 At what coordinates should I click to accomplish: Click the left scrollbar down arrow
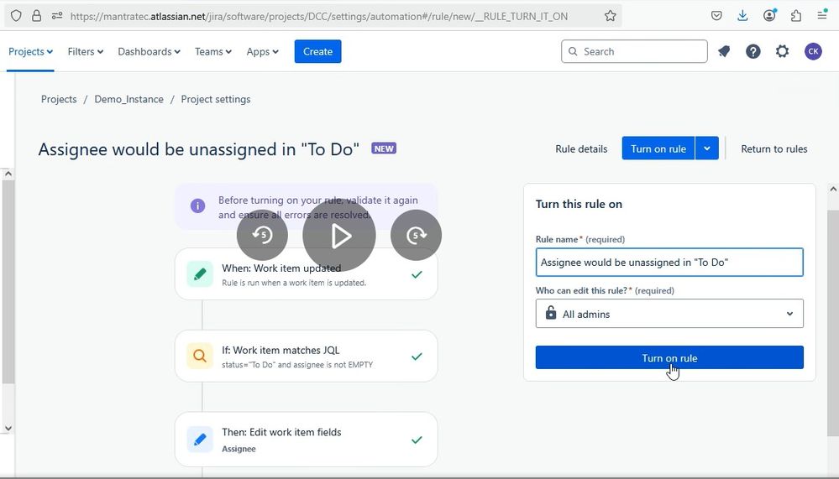8,428
